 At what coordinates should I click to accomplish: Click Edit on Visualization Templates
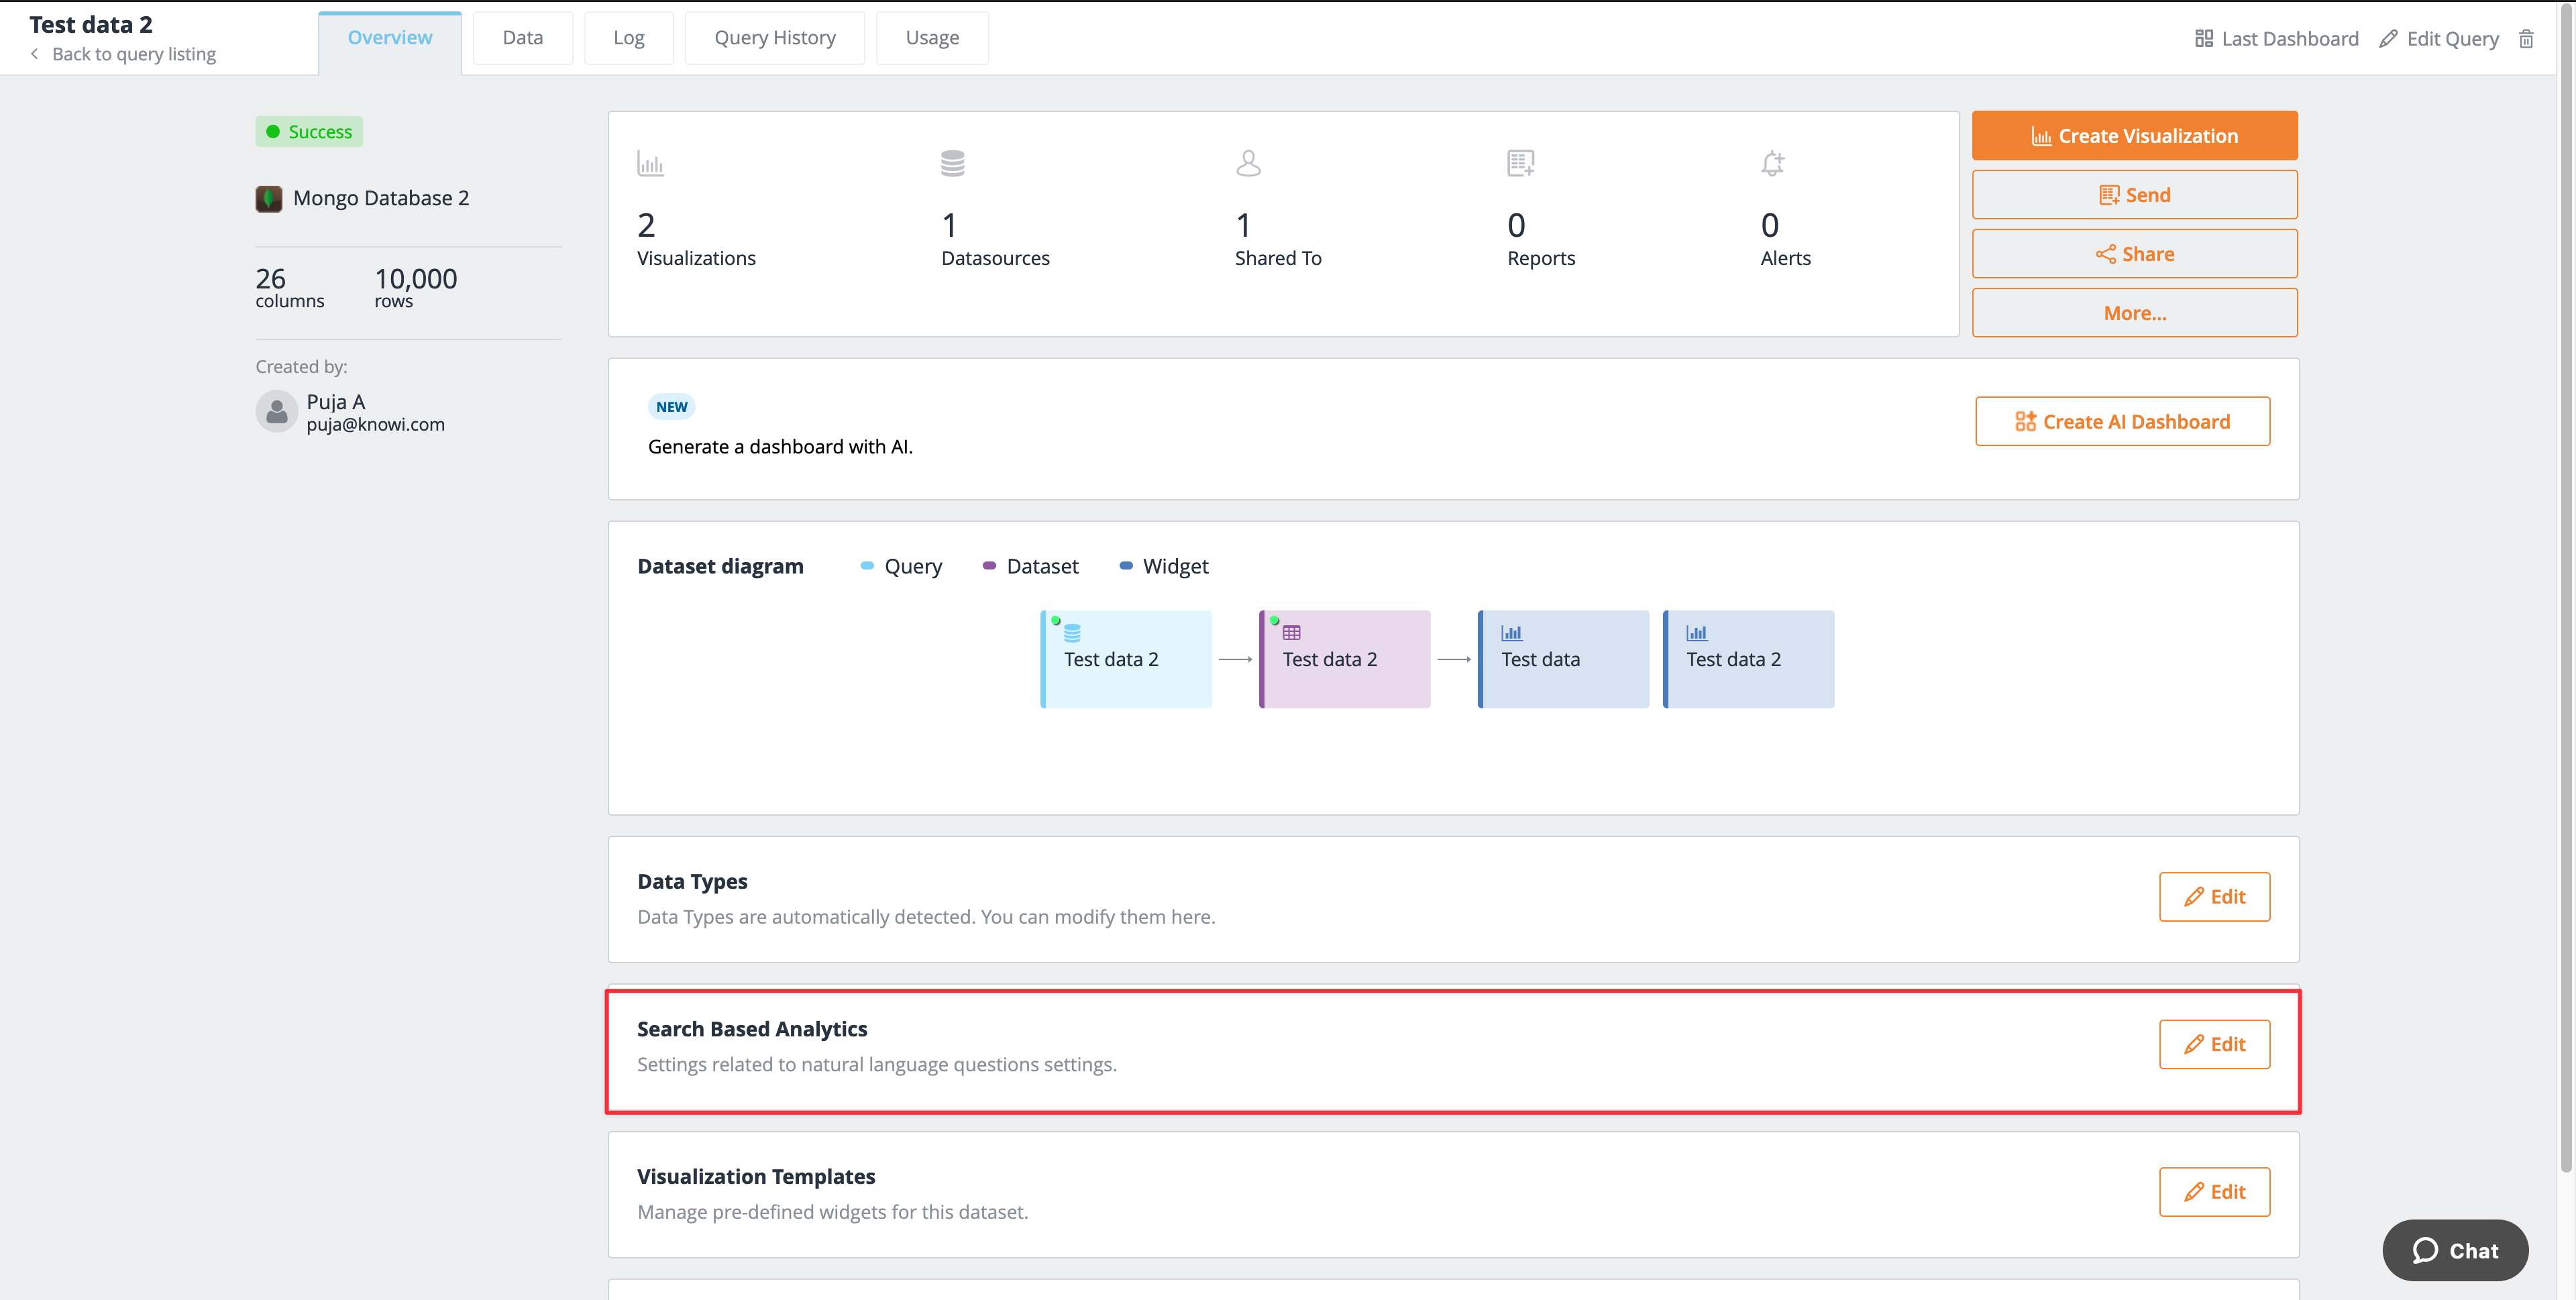pos(2214,1192)
